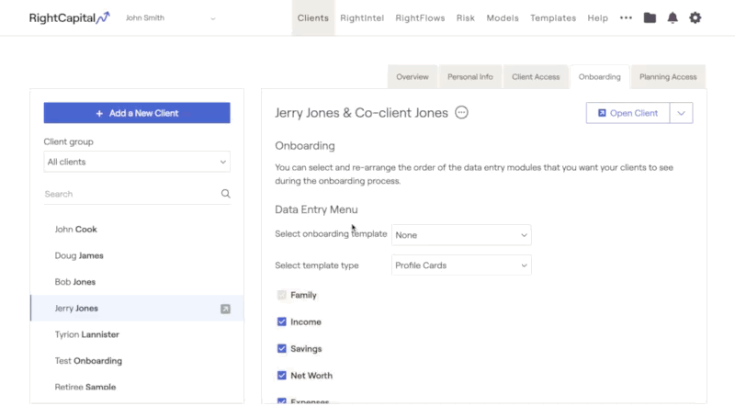735x417 pixels.
Task: Expand the Client group dropdown
Action: tap(137, 162)
